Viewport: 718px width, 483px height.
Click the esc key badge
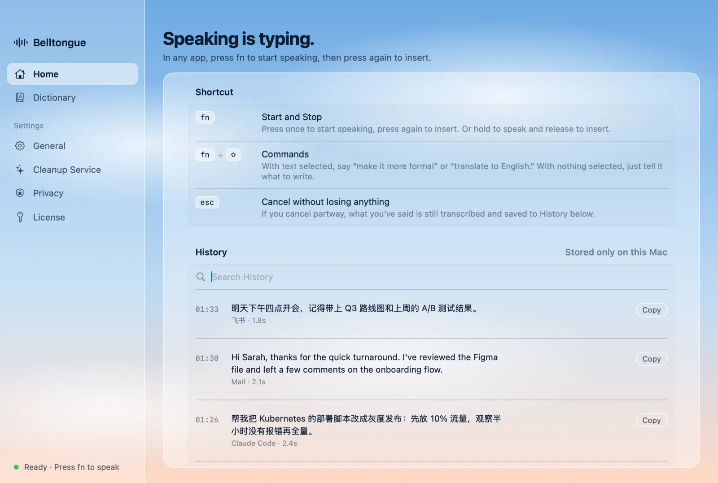point(207,202)
